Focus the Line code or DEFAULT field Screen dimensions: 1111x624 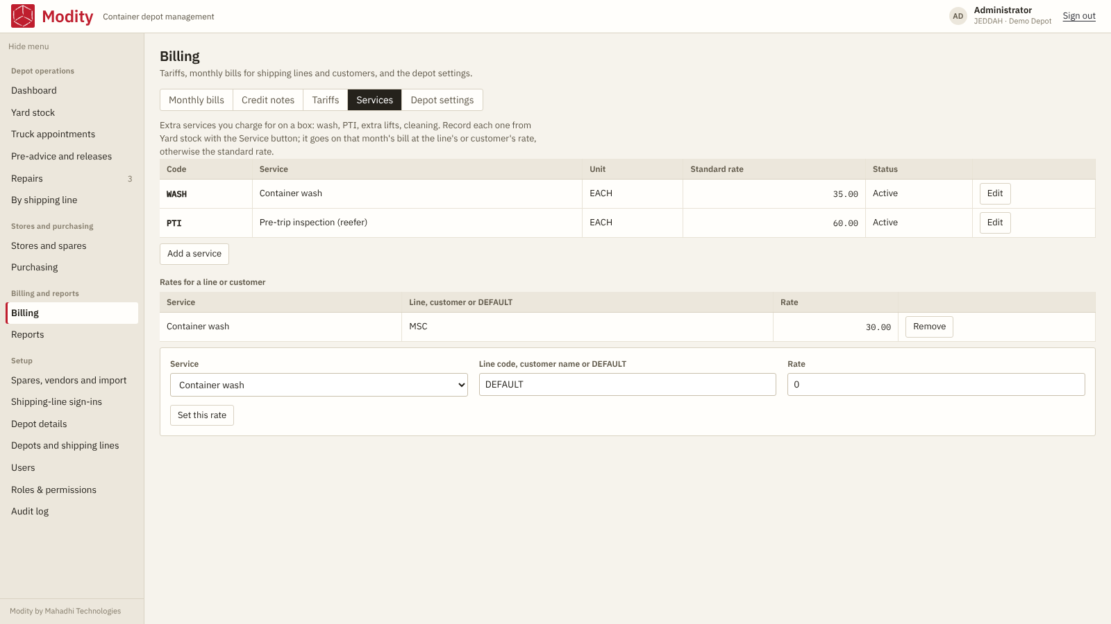[x=628, y=385]
